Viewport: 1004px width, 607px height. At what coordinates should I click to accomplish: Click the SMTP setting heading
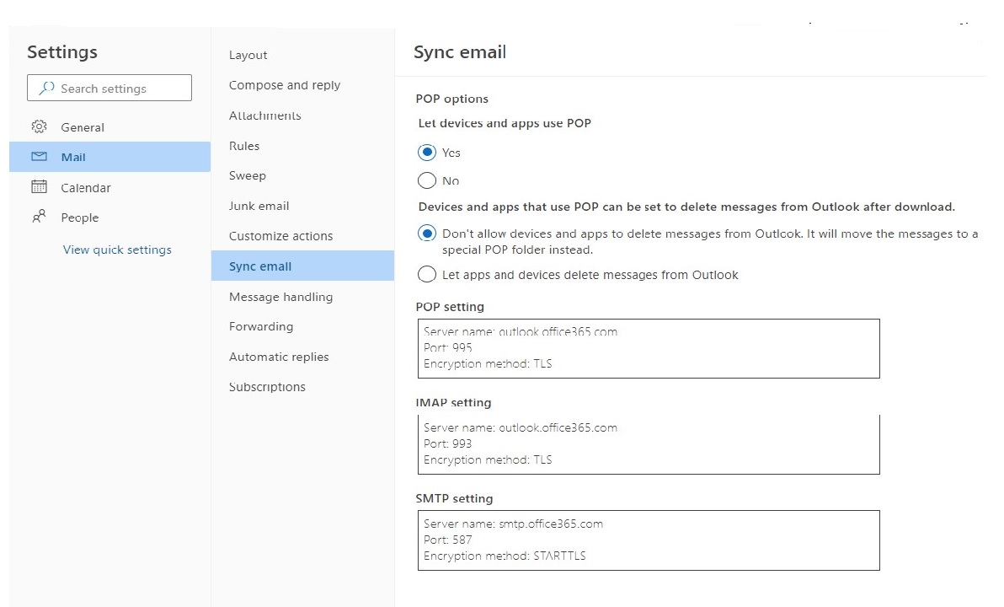454,498
